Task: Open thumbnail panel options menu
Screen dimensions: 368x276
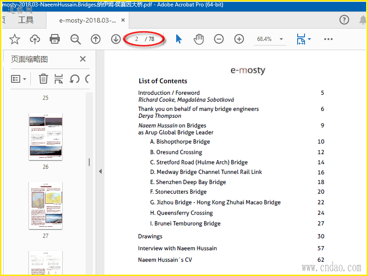Action: pyautogui.click(x=18, y=79)
